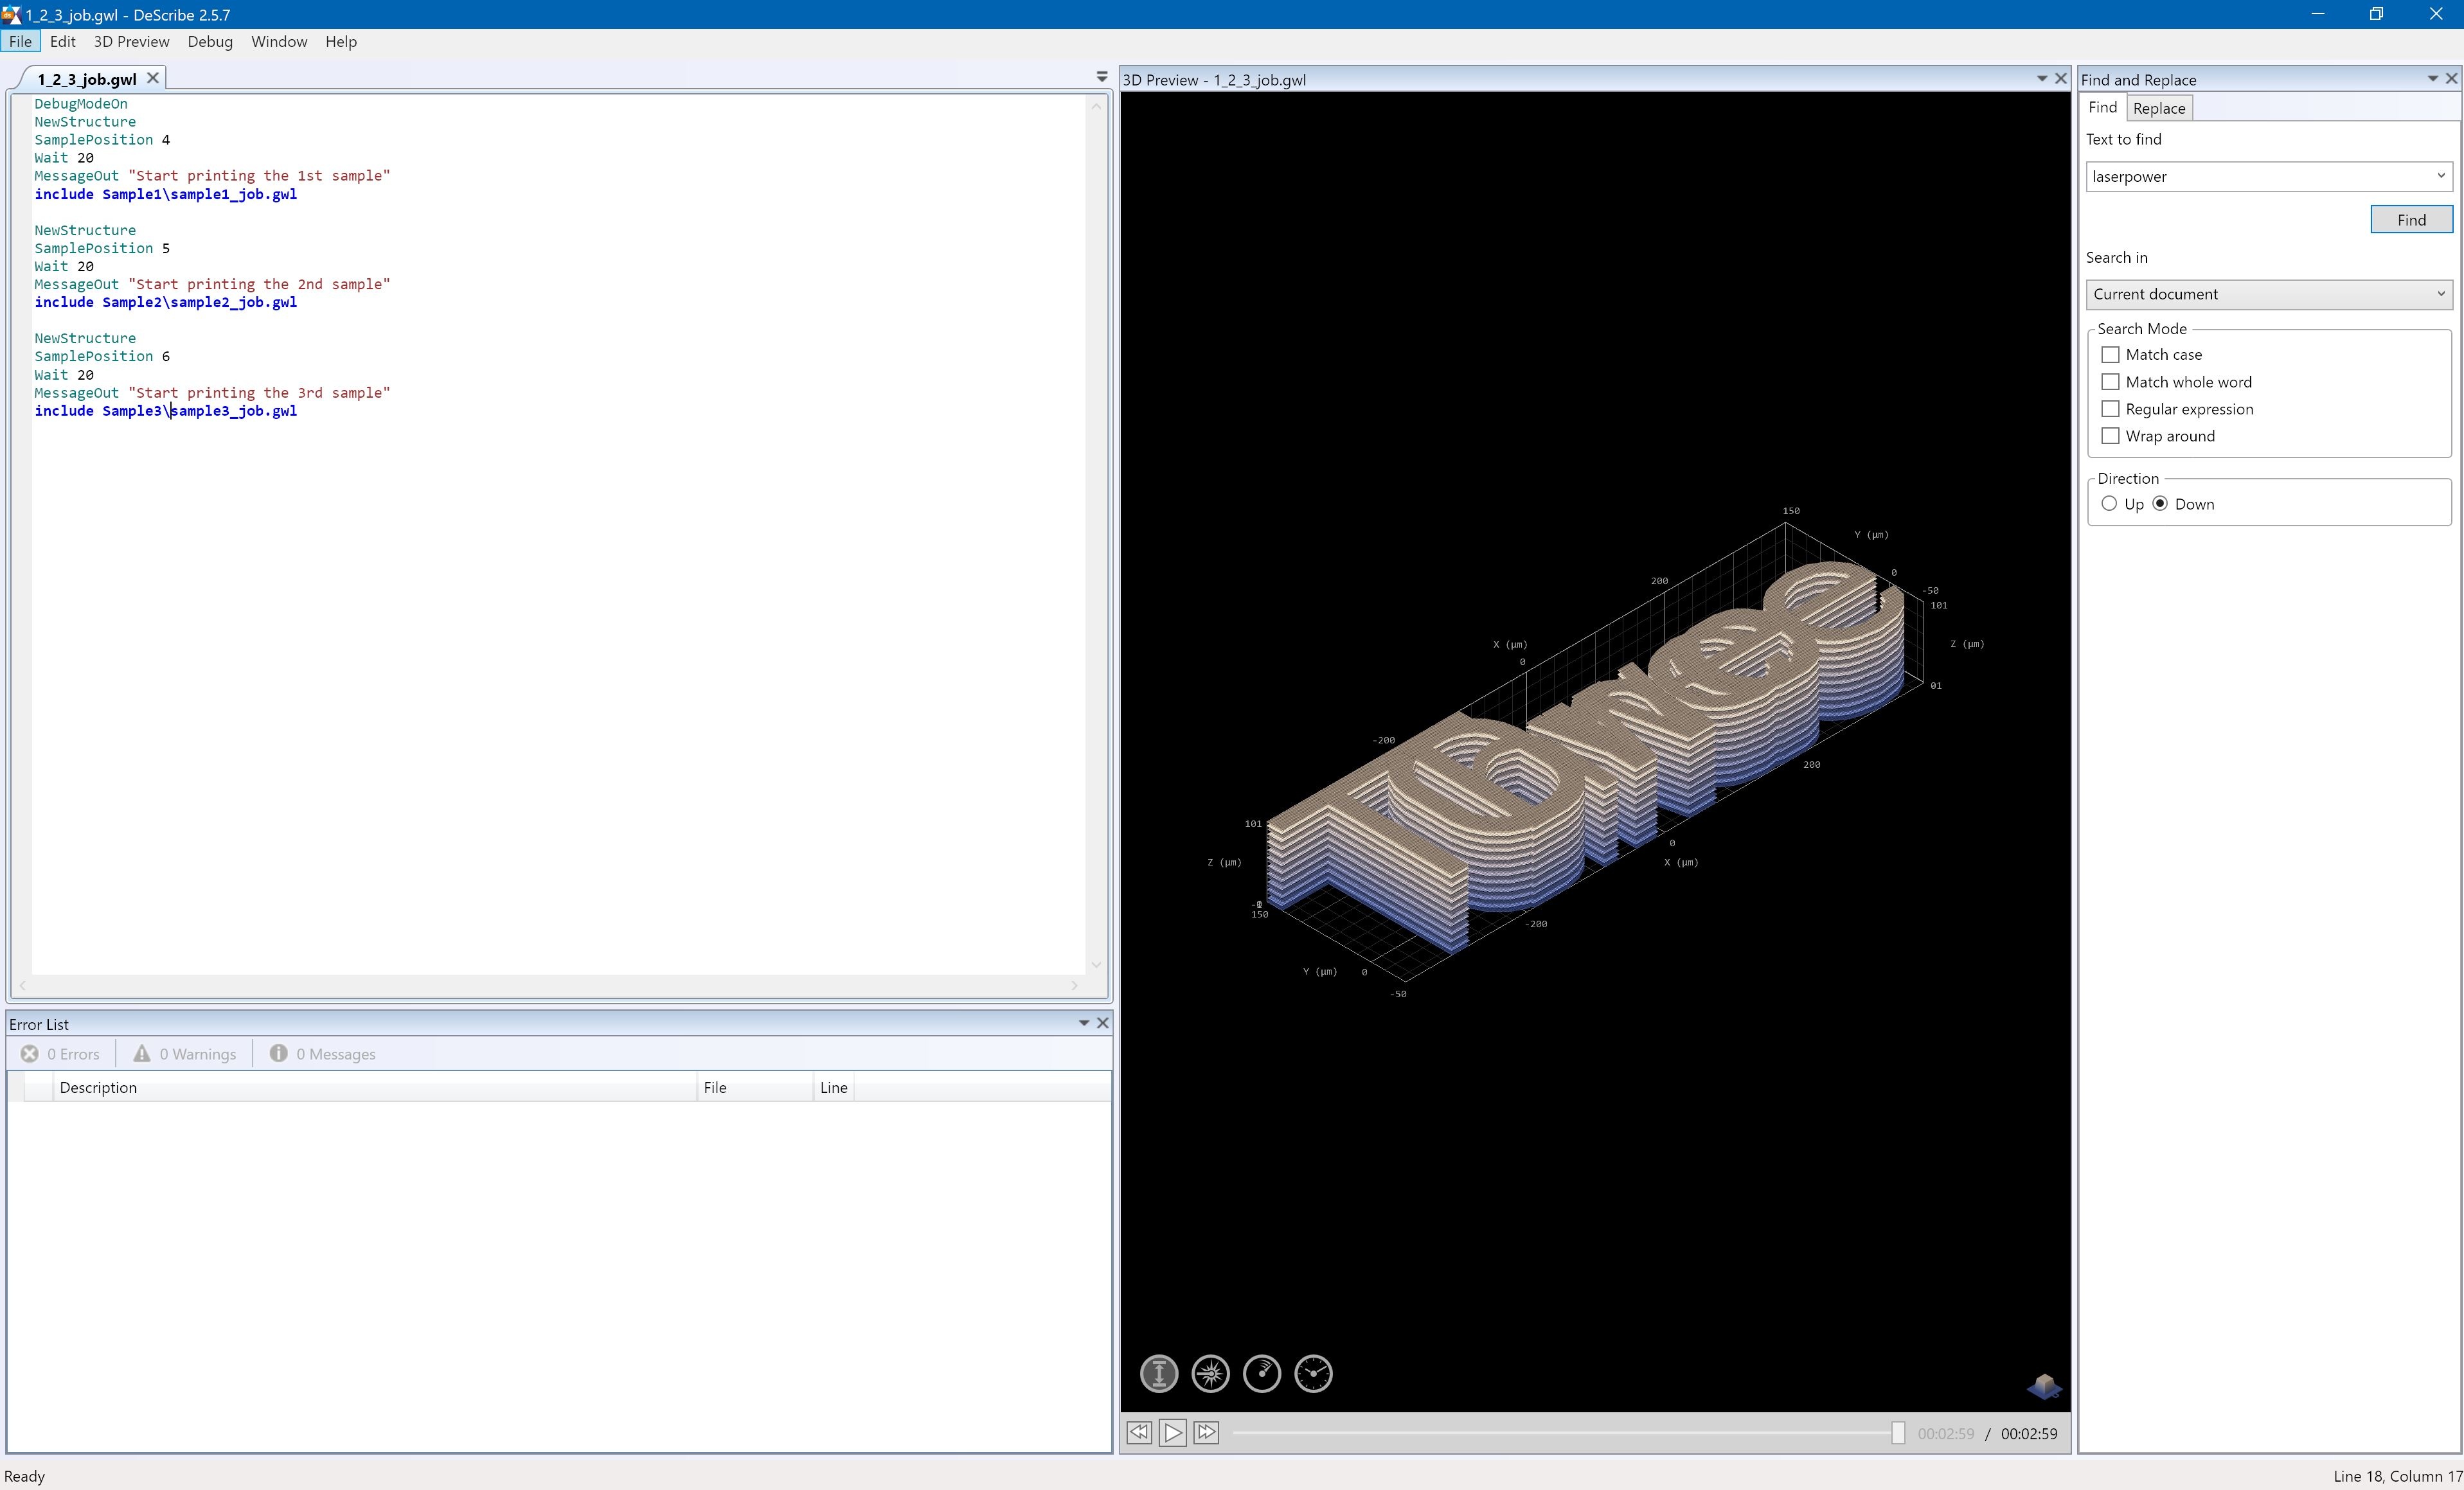Click the Find button
Image resolution: width=2464 pixels, height=1490 pixels.
click(2411, 220)
